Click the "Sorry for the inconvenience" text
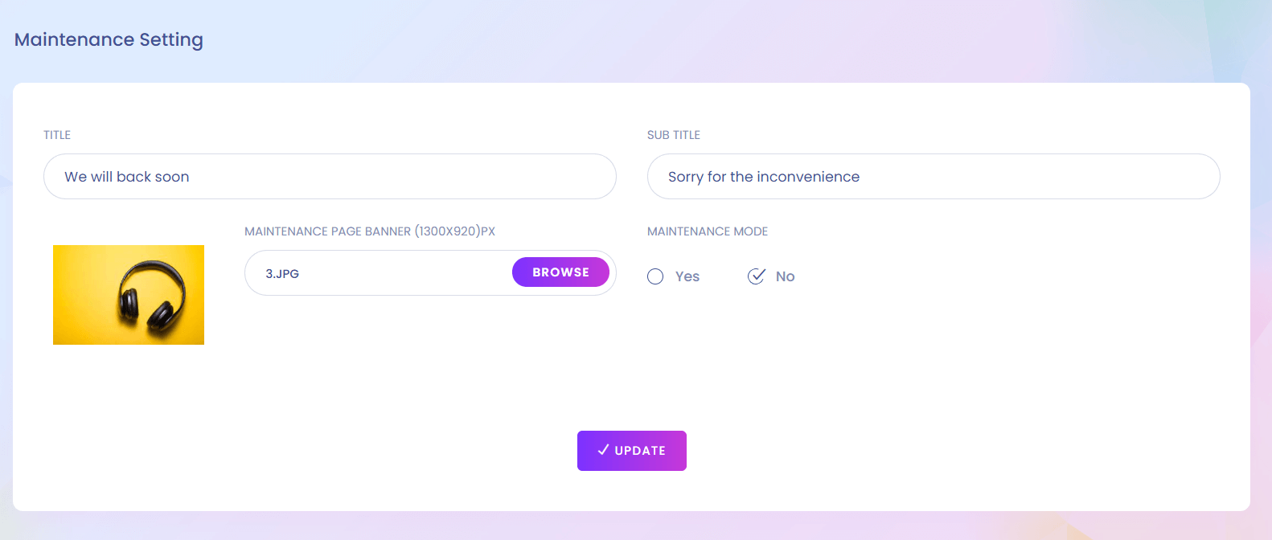Screen dimensions: 1272x540 [764, 177]
